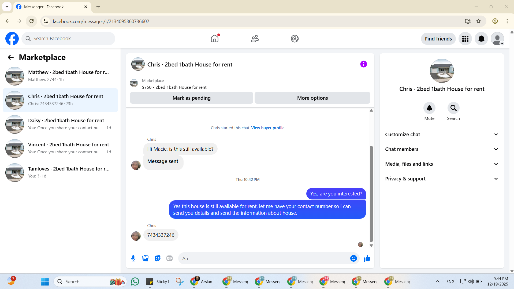This screenshot has width=514, height=289.
Task: Open Sticky Notes from the taskbar
Action: [x=158, y=281]
